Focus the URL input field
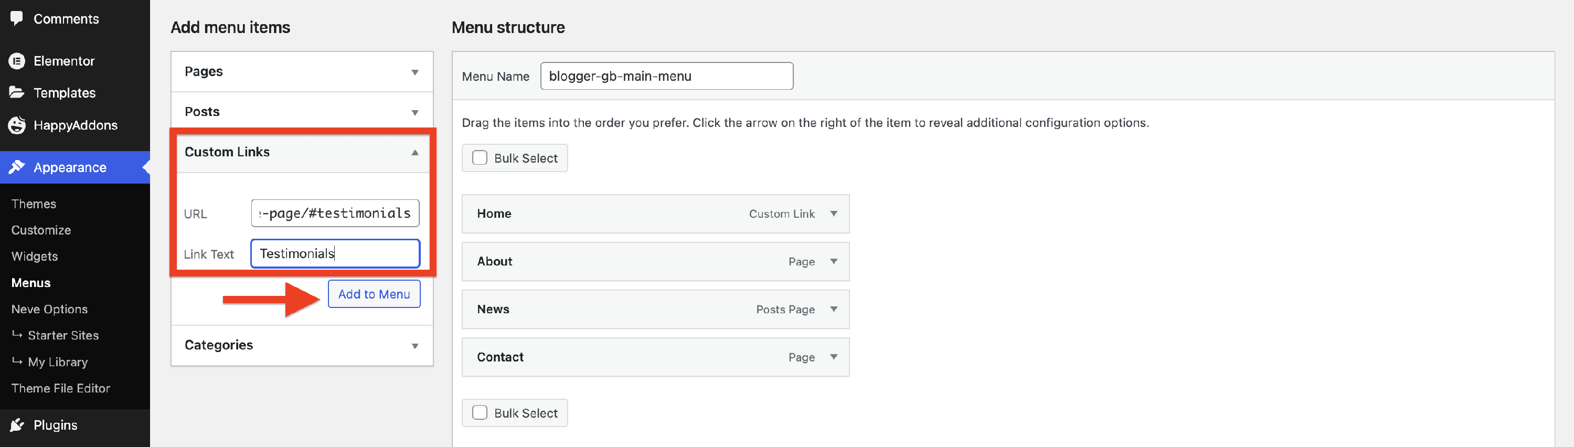 point(335,214)
